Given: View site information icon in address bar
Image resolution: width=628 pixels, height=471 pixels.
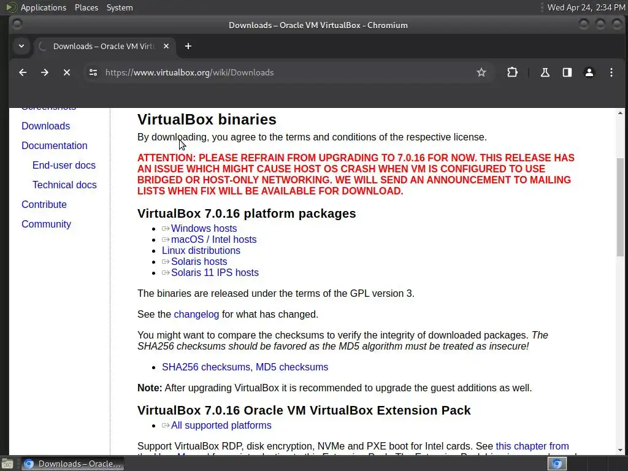Looking at the screenshot, I should (x=93, y=72).
